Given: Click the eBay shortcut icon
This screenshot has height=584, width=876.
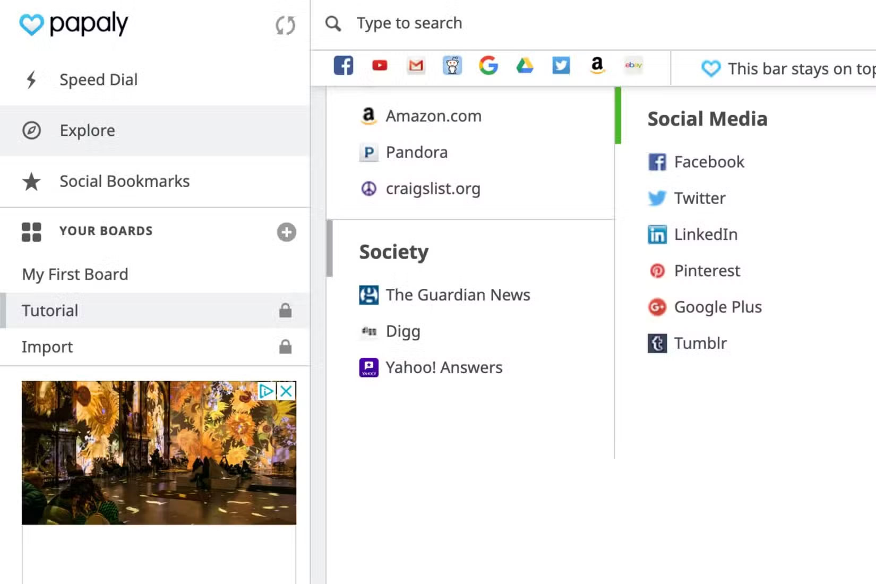Looking at the screenshot, I should [633, 65].
